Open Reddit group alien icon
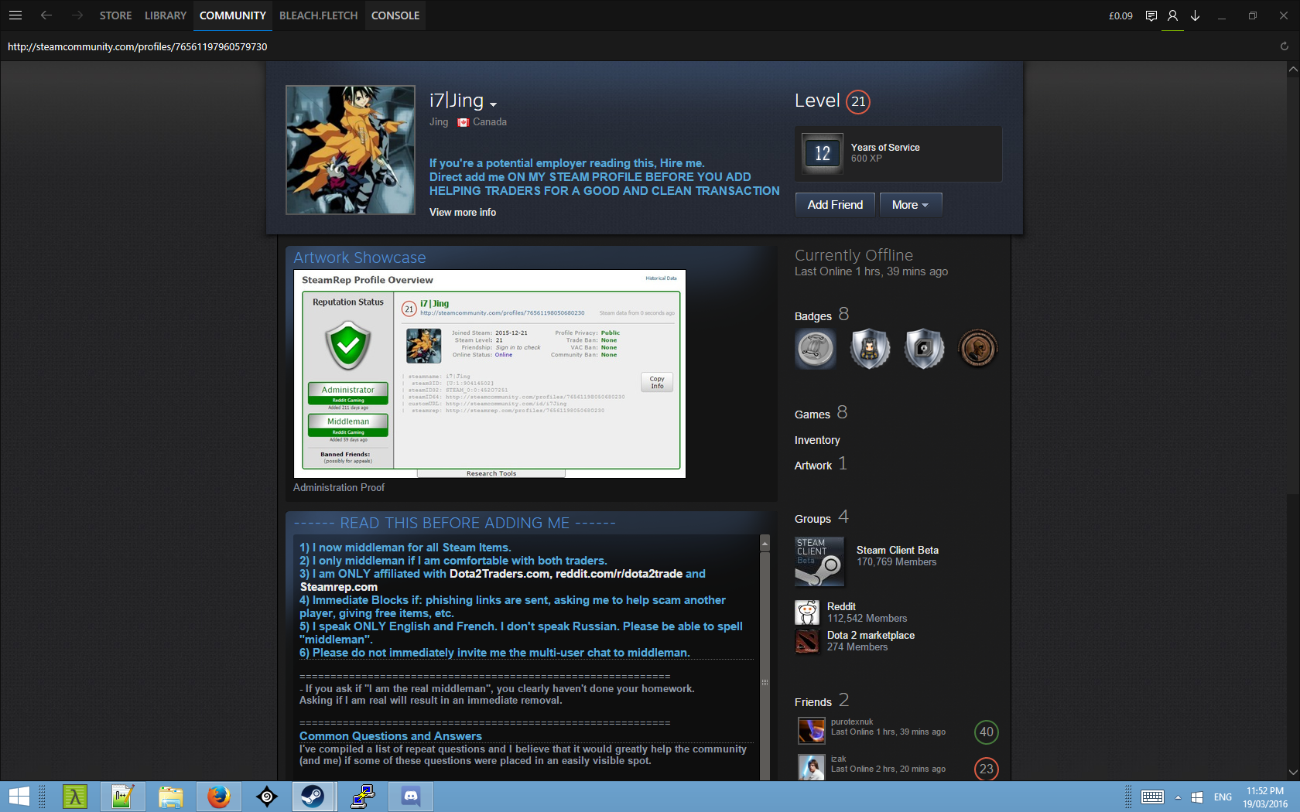 807,612
